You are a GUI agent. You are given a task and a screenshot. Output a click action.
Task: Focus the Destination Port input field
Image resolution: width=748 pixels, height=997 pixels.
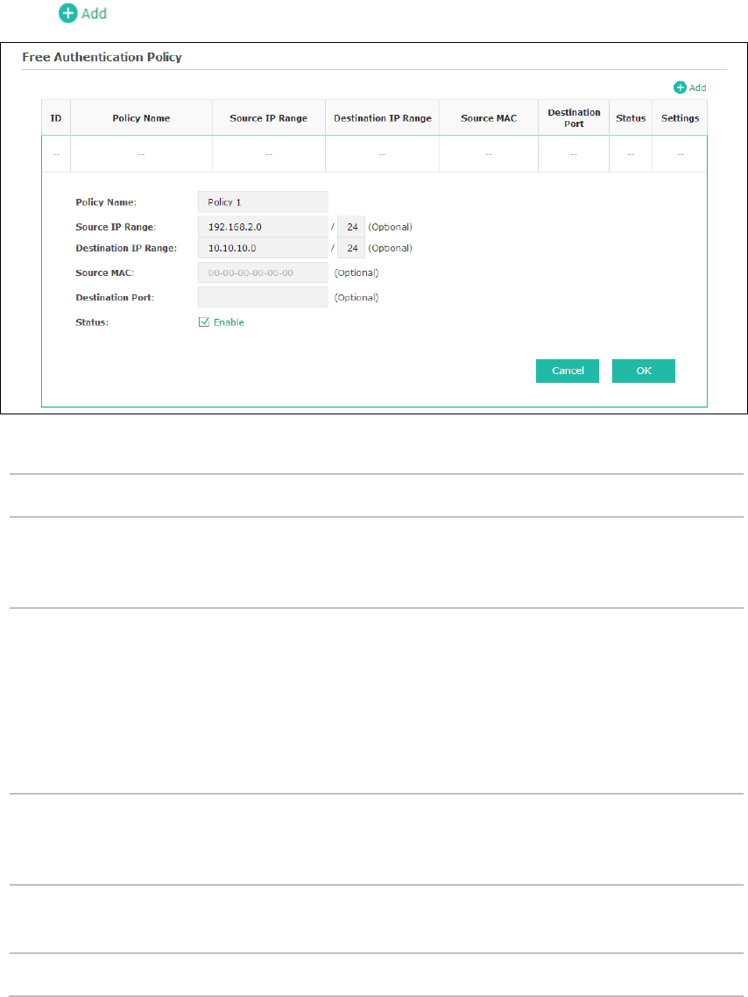263,298
